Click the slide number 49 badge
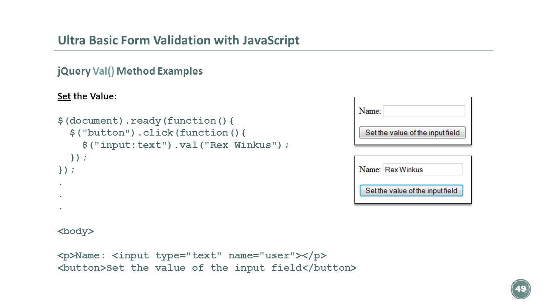This screenshot has height=307, width=546. (x=520, y=289)
